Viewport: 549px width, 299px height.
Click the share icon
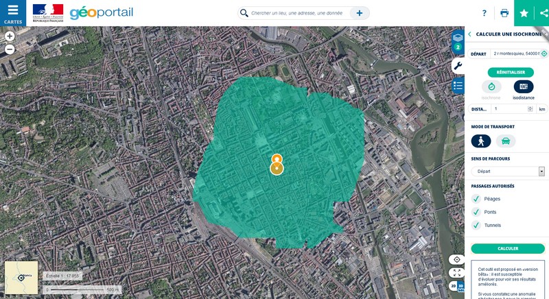[543, 13]
